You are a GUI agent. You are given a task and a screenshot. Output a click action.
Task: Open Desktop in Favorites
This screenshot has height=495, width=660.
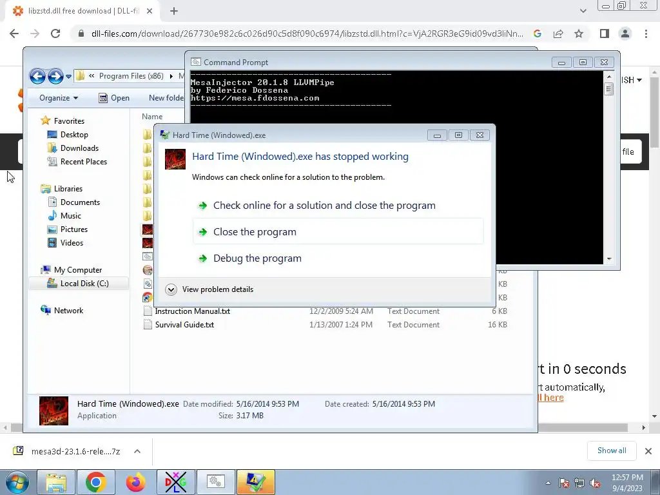[74, 134]
